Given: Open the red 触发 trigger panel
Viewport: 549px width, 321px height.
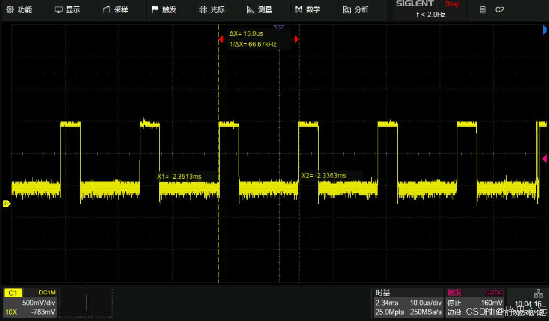Looking at the screenshot, I should coord(455,293).
